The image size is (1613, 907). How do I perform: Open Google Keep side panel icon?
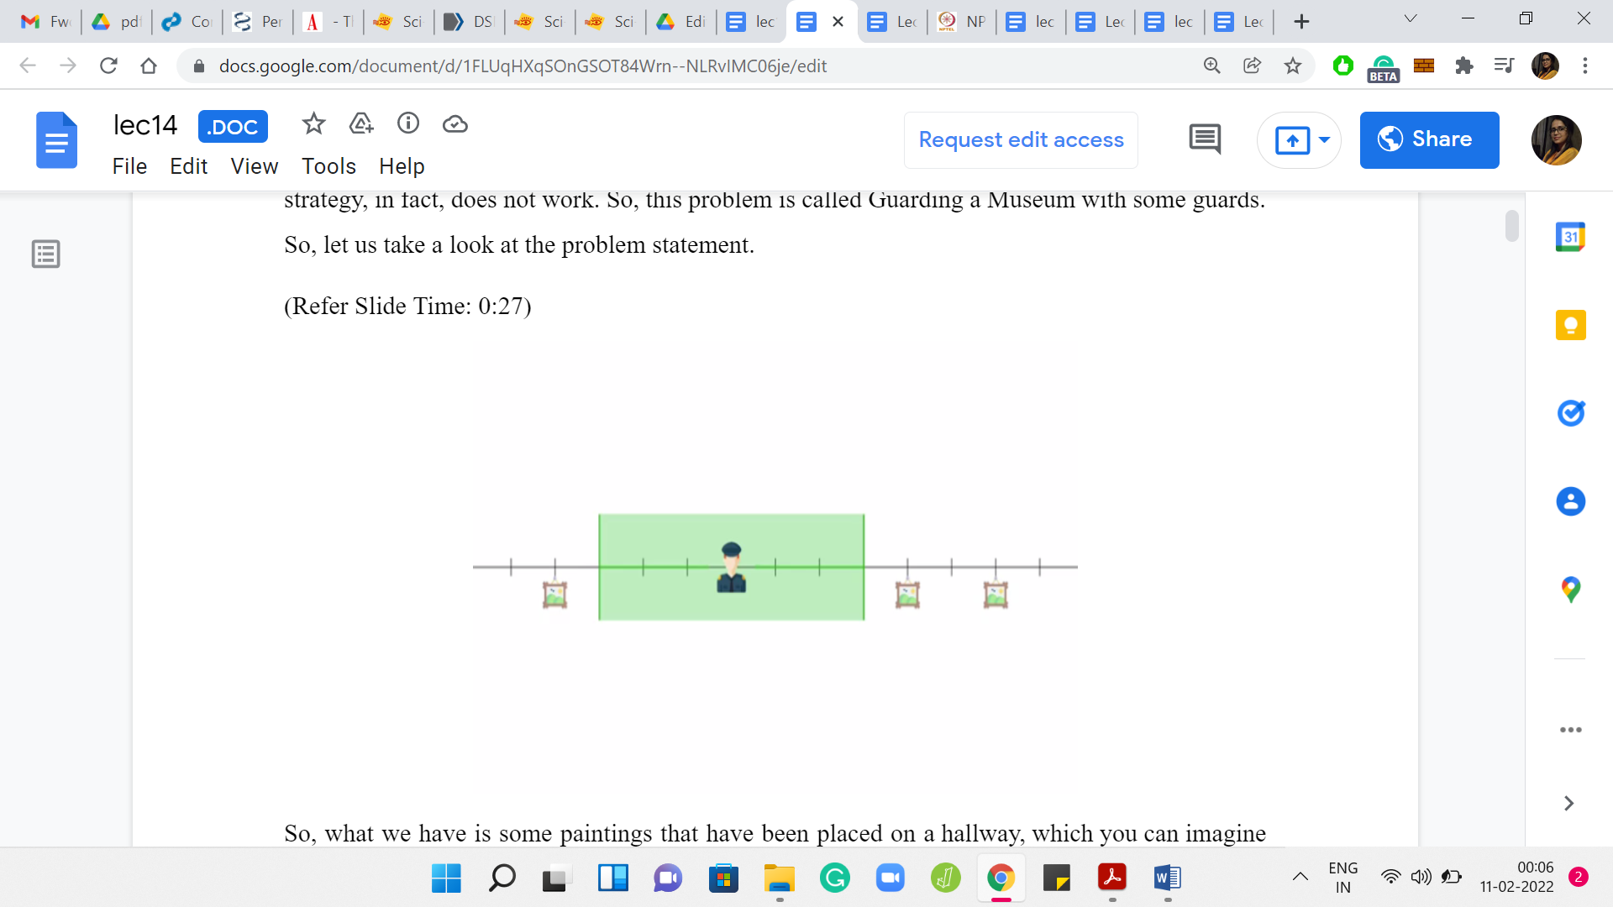tap(1570, 325)
